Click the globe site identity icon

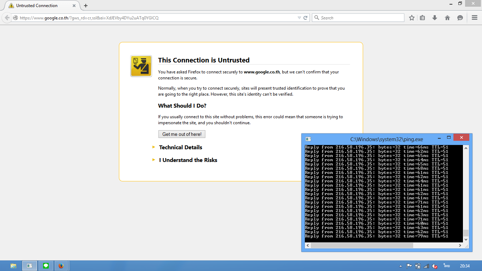[x=16, y=18]
